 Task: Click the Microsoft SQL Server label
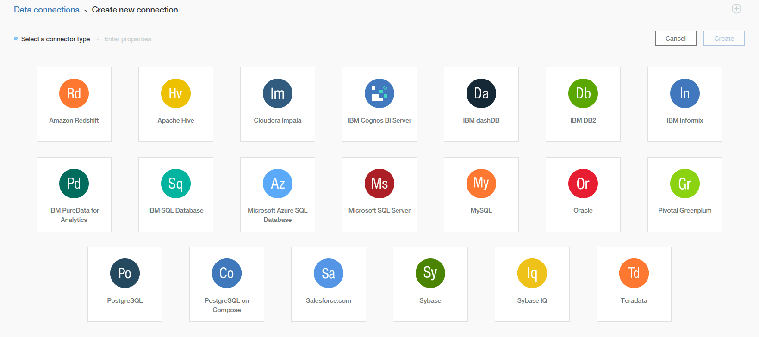379,210
